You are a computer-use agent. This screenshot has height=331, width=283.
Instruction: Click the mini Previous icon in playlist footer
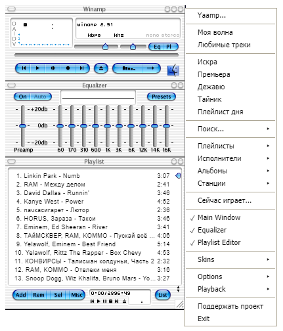coord(92,301)
